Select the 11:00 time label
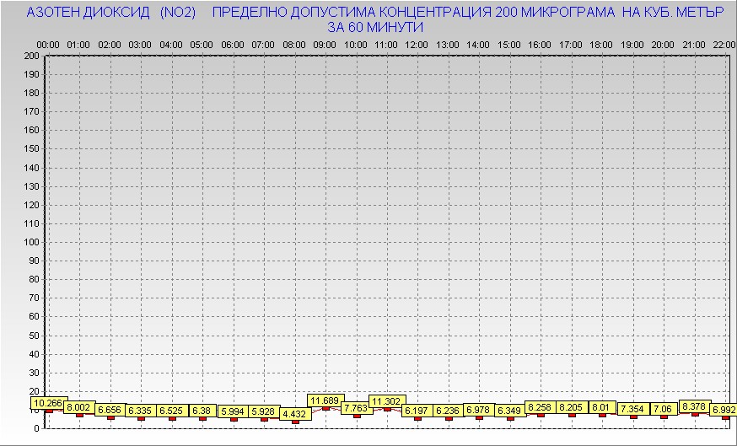This screenshot has height=446, width=737. point(386,46)
